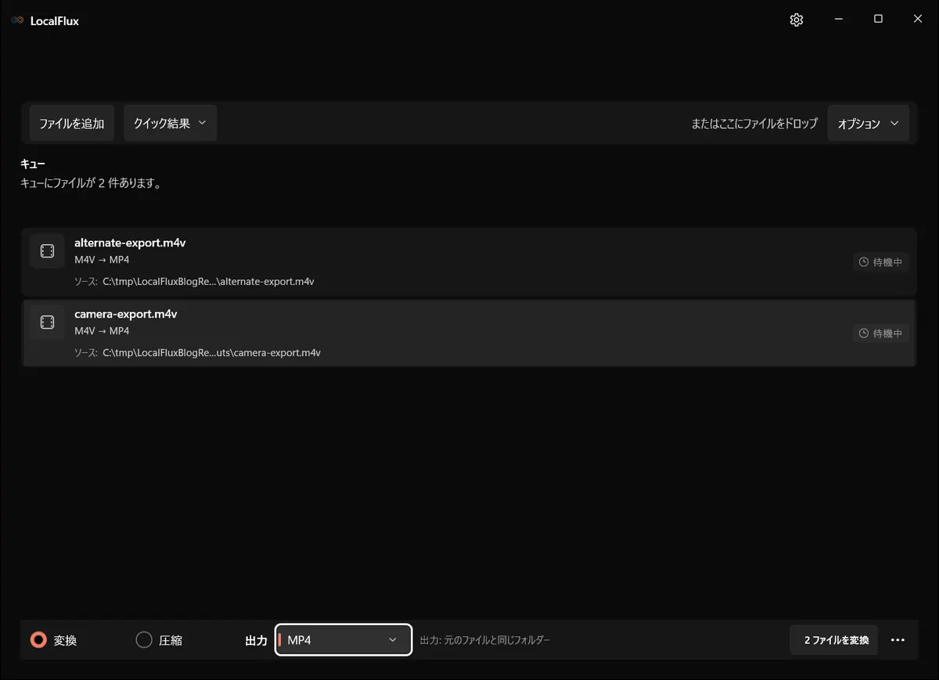The width and height of the screenshot is (939, 680).
Task: Start conversion with 2 ファイルを変換 button
Action: (x=834, y=640)
